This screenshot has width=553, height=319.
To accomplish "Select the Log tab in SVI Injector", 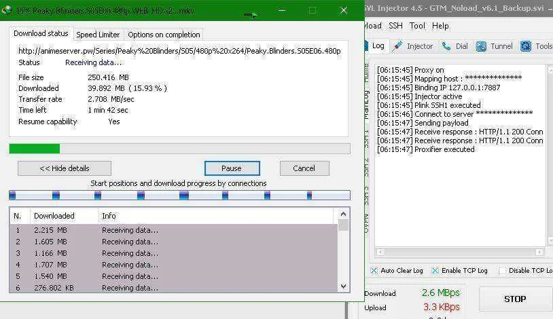I will pyautogui.click(x=377, y=46).
